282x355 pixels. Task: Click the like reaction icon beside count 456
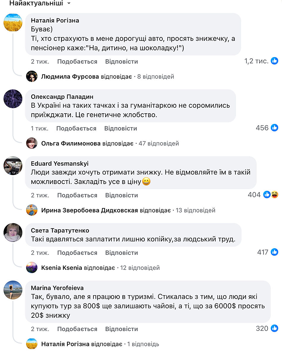(x=275, y=128)
